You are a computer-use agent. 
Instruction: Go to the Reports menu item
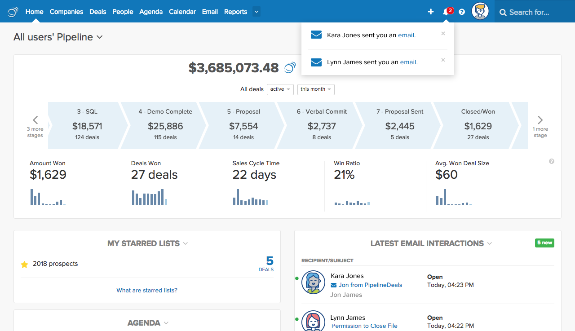pyautogui.click(x=235, y=12)
